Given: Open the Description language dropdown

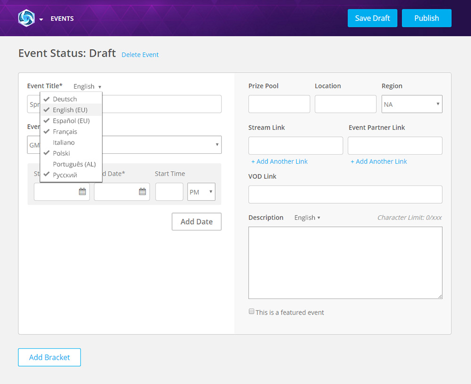Looking at the screenshot, I should (x=307, y=217).
